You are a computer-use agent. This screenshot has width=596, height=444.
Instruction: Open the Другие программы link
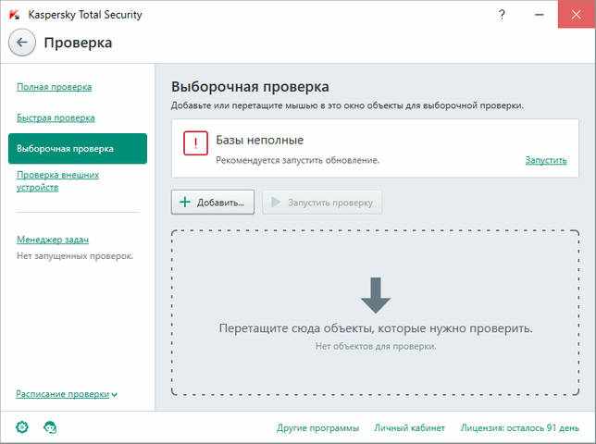tap(317, 428)
